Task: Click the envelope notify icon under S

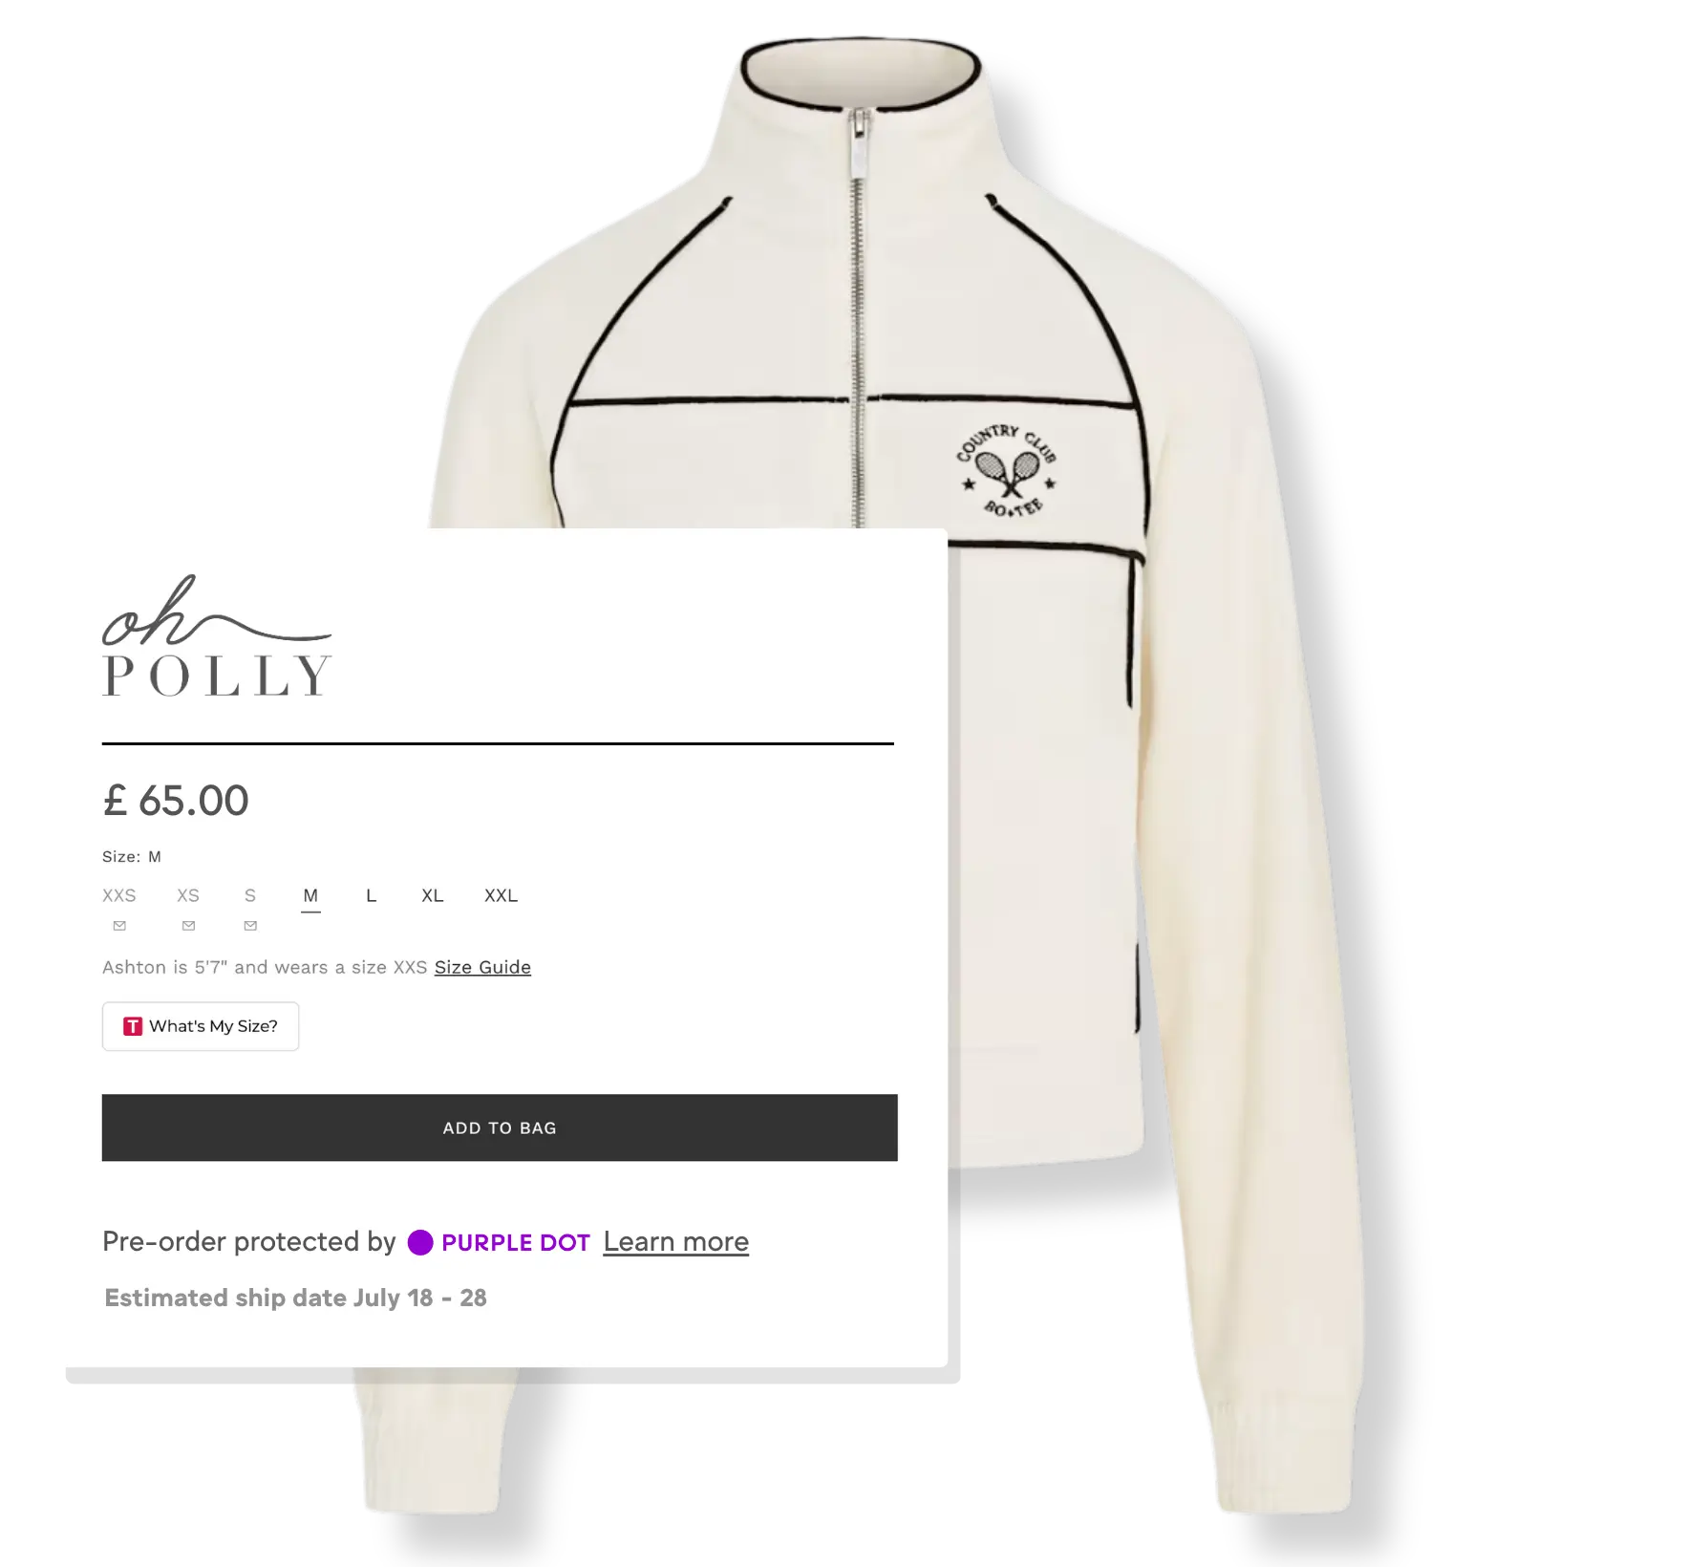Action: [x=250, y=926]
